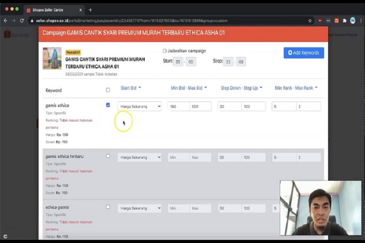The width and height of the screenshot is (365, 243).
Task: Click the campaign product thumbnail image
Action: (52, 58)
